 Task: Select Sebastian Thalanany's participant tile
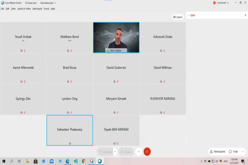[x=70, y=130]
